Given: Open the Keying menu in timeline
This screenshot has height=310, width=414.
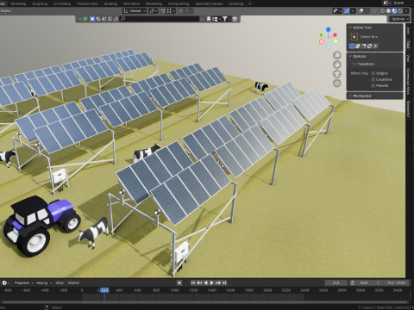Looking at the screenshot, I should tap(44, 283).
